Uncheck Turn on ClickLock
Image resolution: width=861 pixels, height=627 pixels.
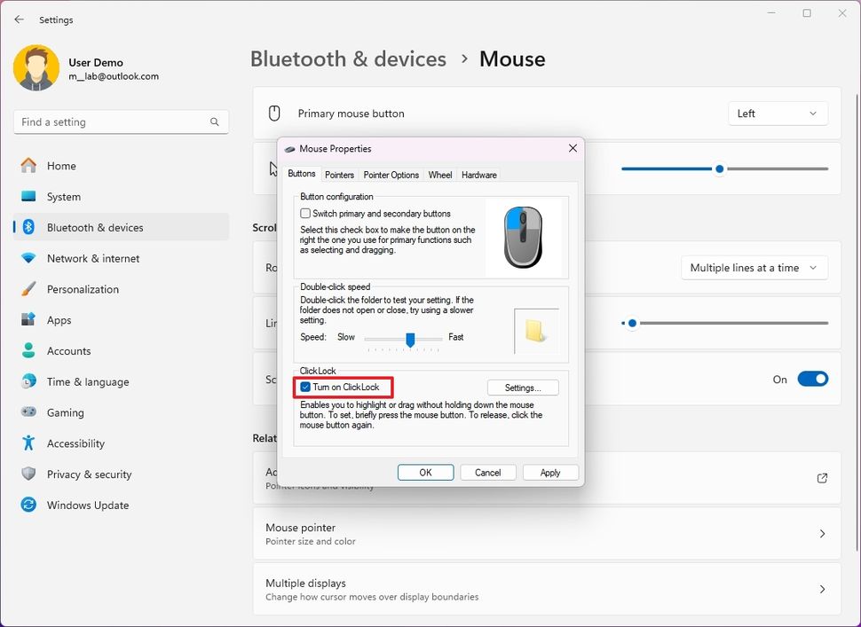(x=306, y=387)
